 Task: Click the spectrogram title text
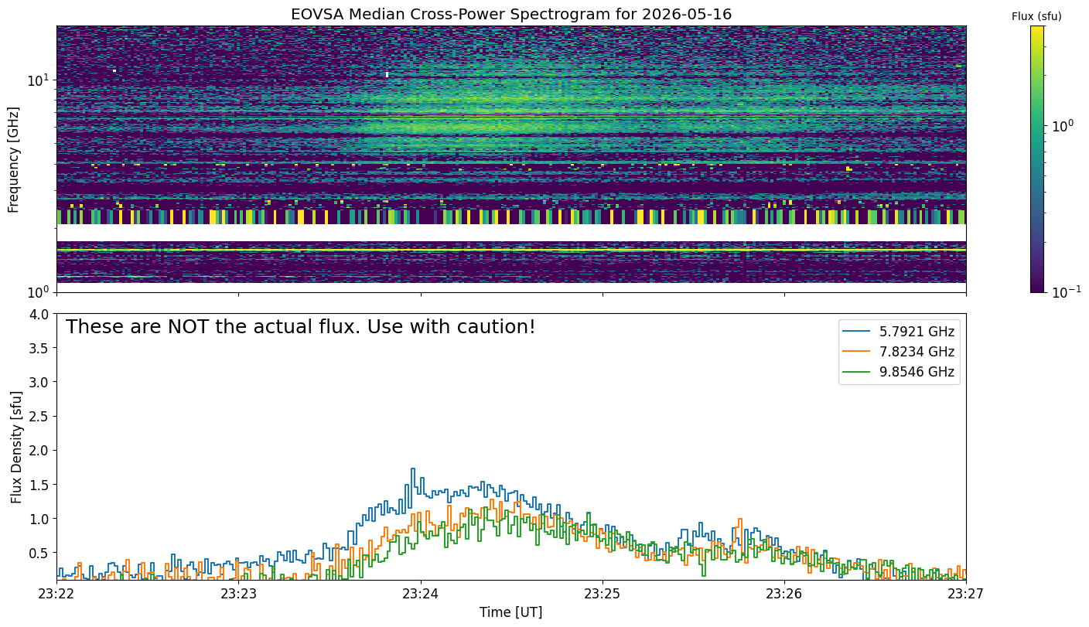[511, 14]
